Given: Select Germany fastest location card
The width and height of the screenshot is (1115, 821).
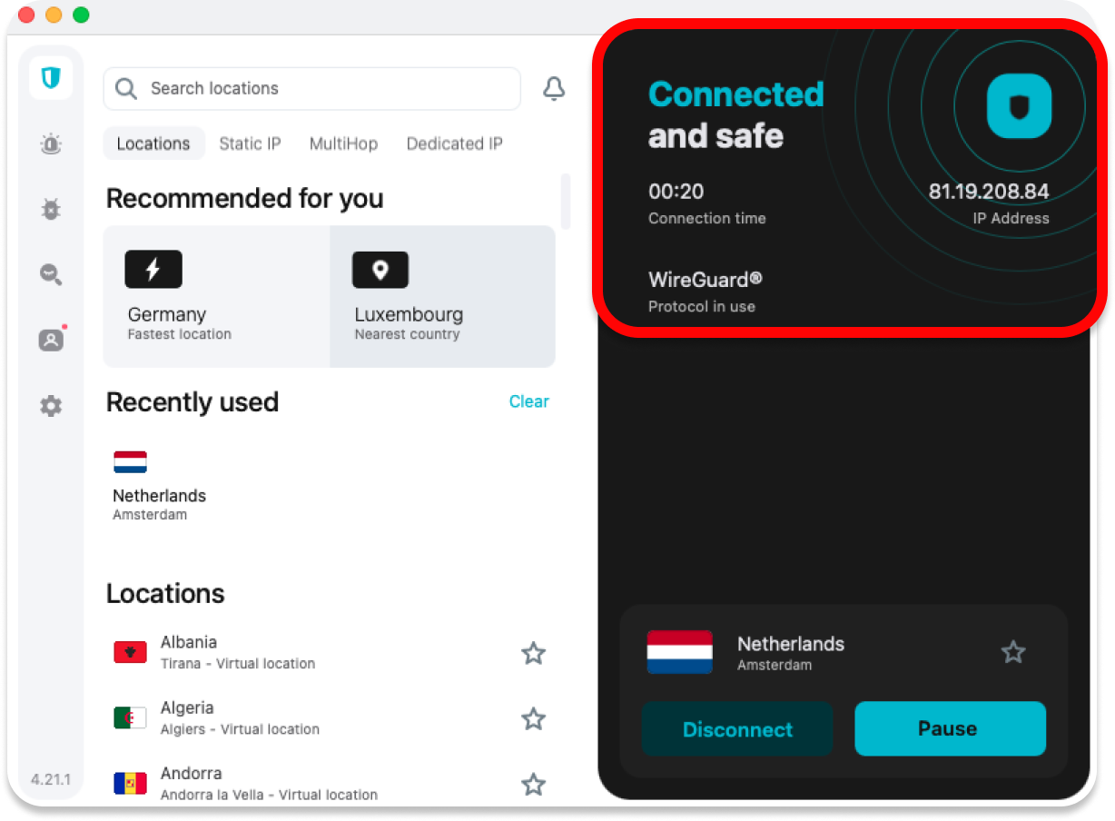Looking at the screenshot, I should (x=216, y=297).
